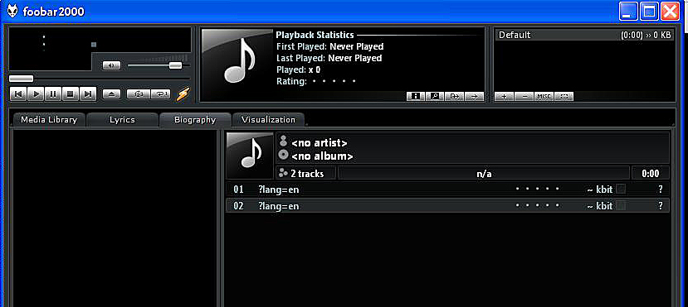Click 'Last Played: Never Played' text

click(329, 58)
